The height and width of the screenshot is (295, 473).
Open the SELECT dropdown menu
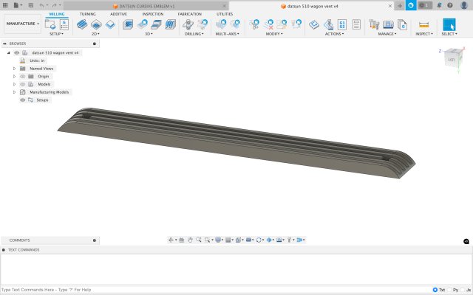[x=449, y=34]
